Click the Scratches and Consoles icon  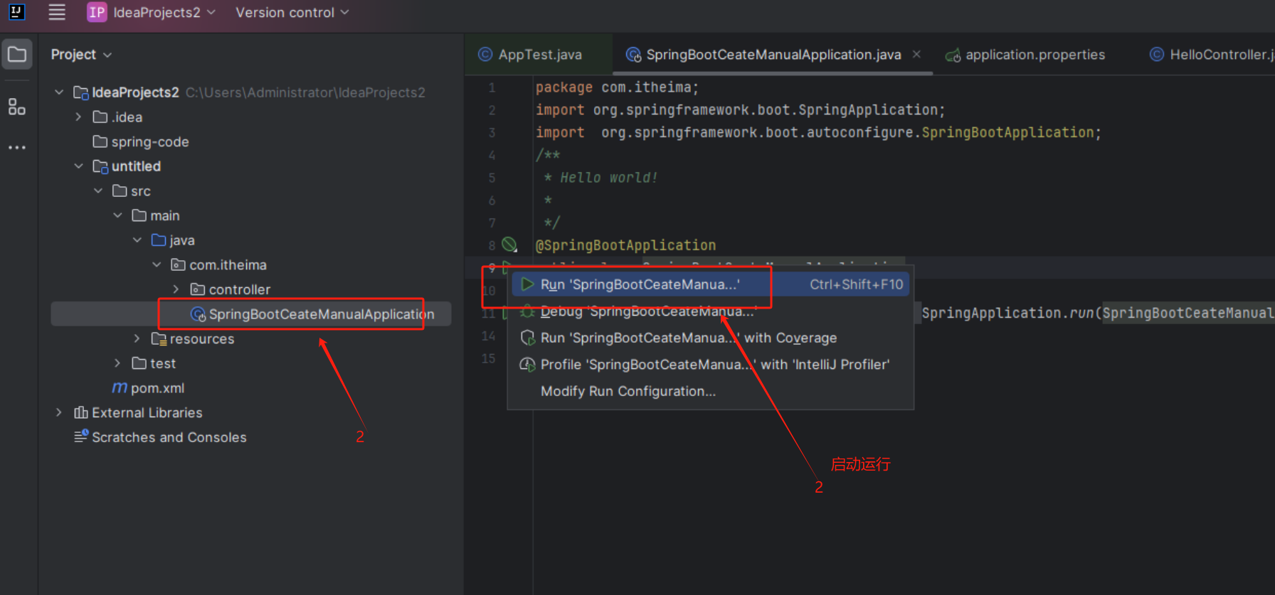pos(81,436)
